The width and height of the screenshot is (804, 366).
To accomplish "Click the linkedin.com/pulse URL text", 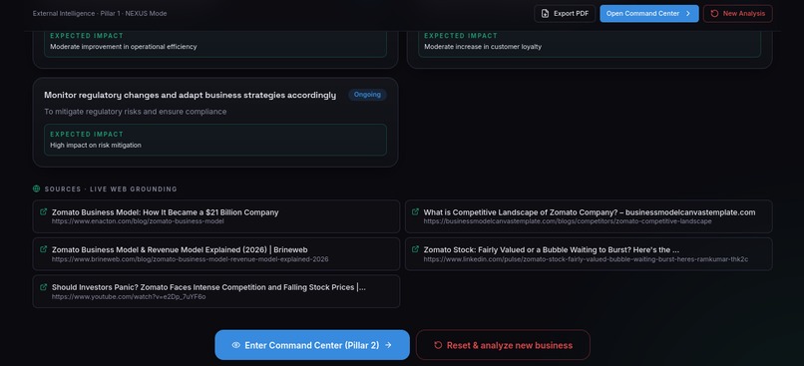I will 586,259.
